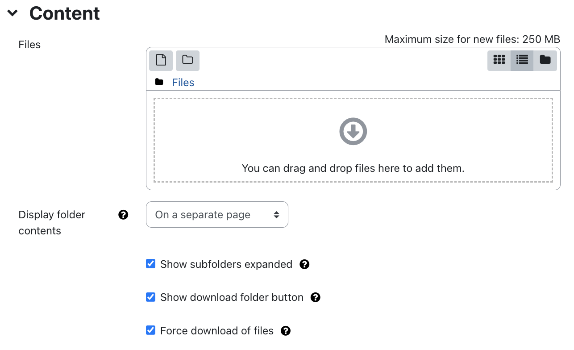The height and width of the screenshot is (350, 574).
Task: Toggle Show download folder button checkbox
Action: click(x=151, y=297)
